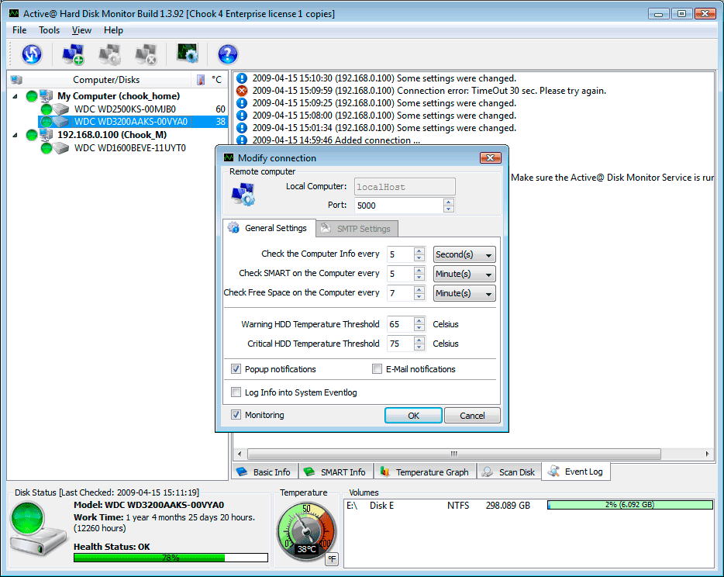This screenshot has width=724, height=577.
Task: Toggle the Monitoring checkbox
Action: (236, 414)
